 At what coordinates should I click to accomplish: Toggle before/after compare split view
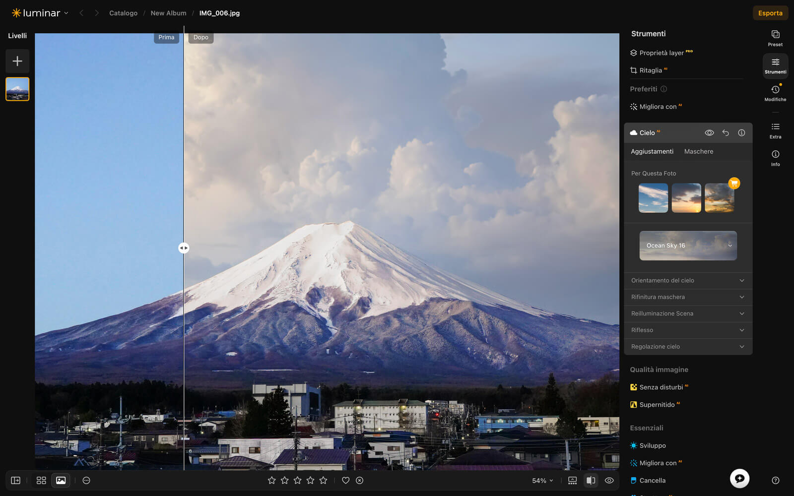pos(591,481)
